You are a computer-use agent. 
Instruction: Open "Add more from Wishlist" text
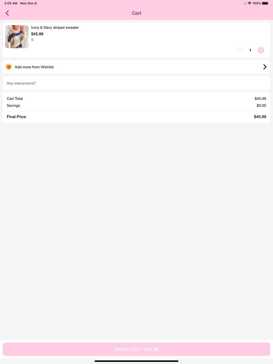34,67
